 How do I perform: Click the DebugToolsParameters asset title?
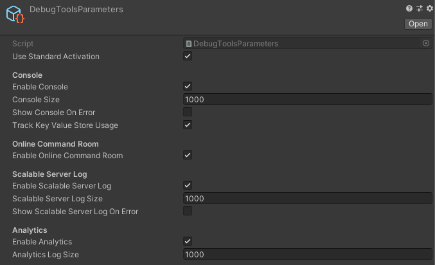point(76,10)
